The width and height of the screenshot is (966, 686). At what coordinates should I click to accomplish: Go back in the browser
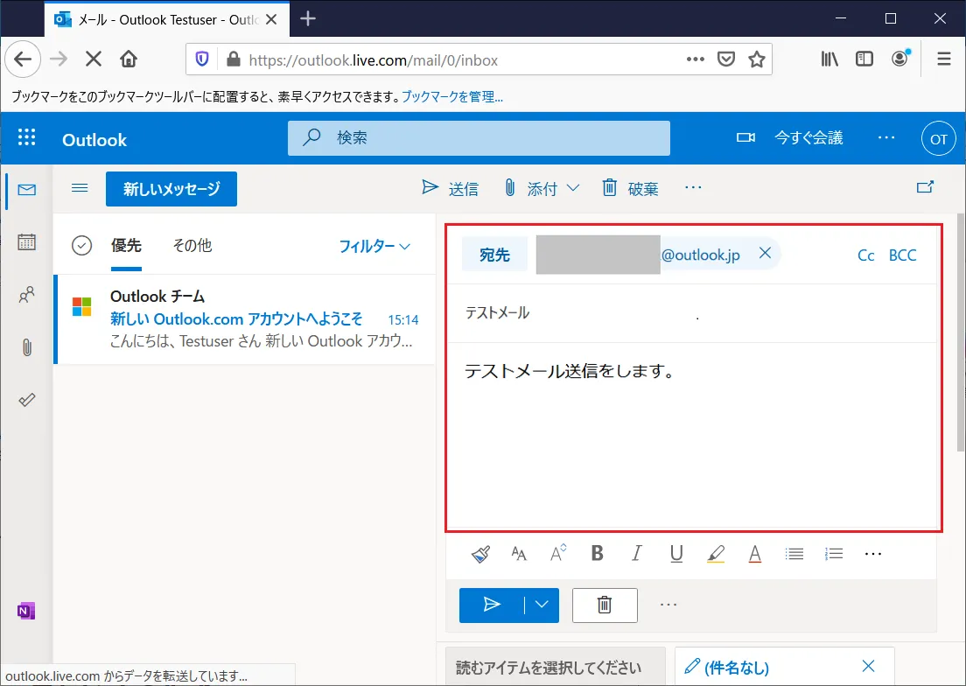pos(23,59)
